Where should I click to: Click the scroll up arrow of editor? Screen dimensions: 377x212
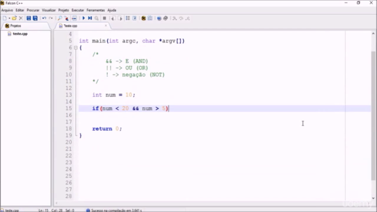[373, 34]
